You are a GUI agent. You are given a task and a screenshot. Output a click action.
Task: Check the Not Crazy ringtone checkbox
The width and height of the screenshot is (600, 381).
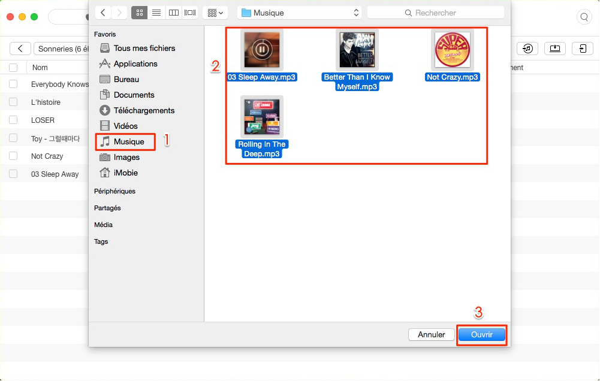click(x=13, y=156)
